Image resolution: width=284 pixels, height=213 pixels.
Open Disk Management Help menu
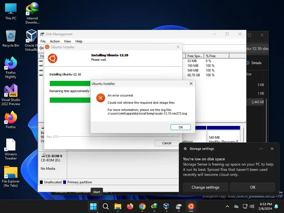tap(79, 41)
